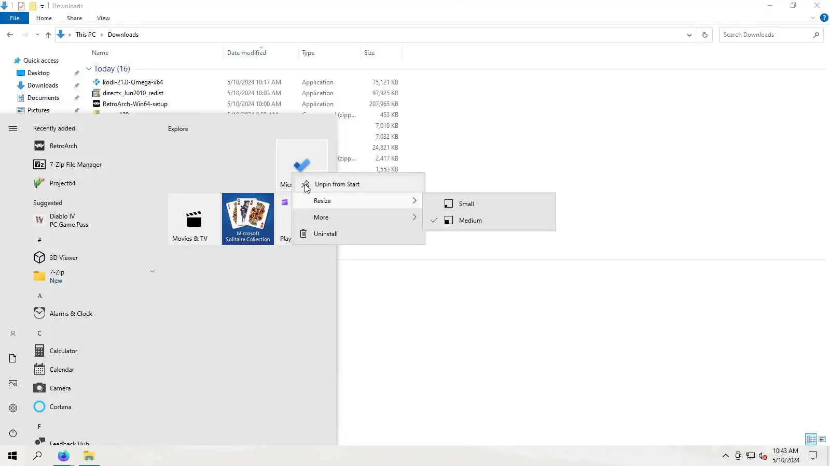Click the Power icon in Start

[13, 433]
